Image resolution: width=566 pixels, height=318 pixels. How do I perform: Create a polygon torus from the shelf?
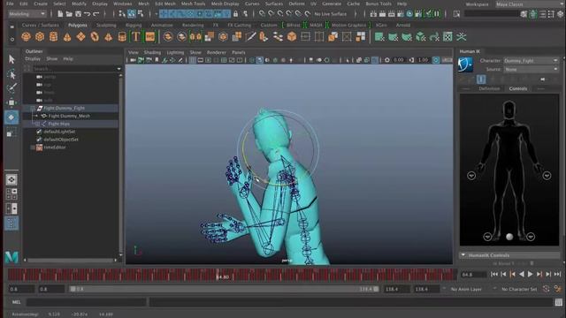click(x=95, y=36)
